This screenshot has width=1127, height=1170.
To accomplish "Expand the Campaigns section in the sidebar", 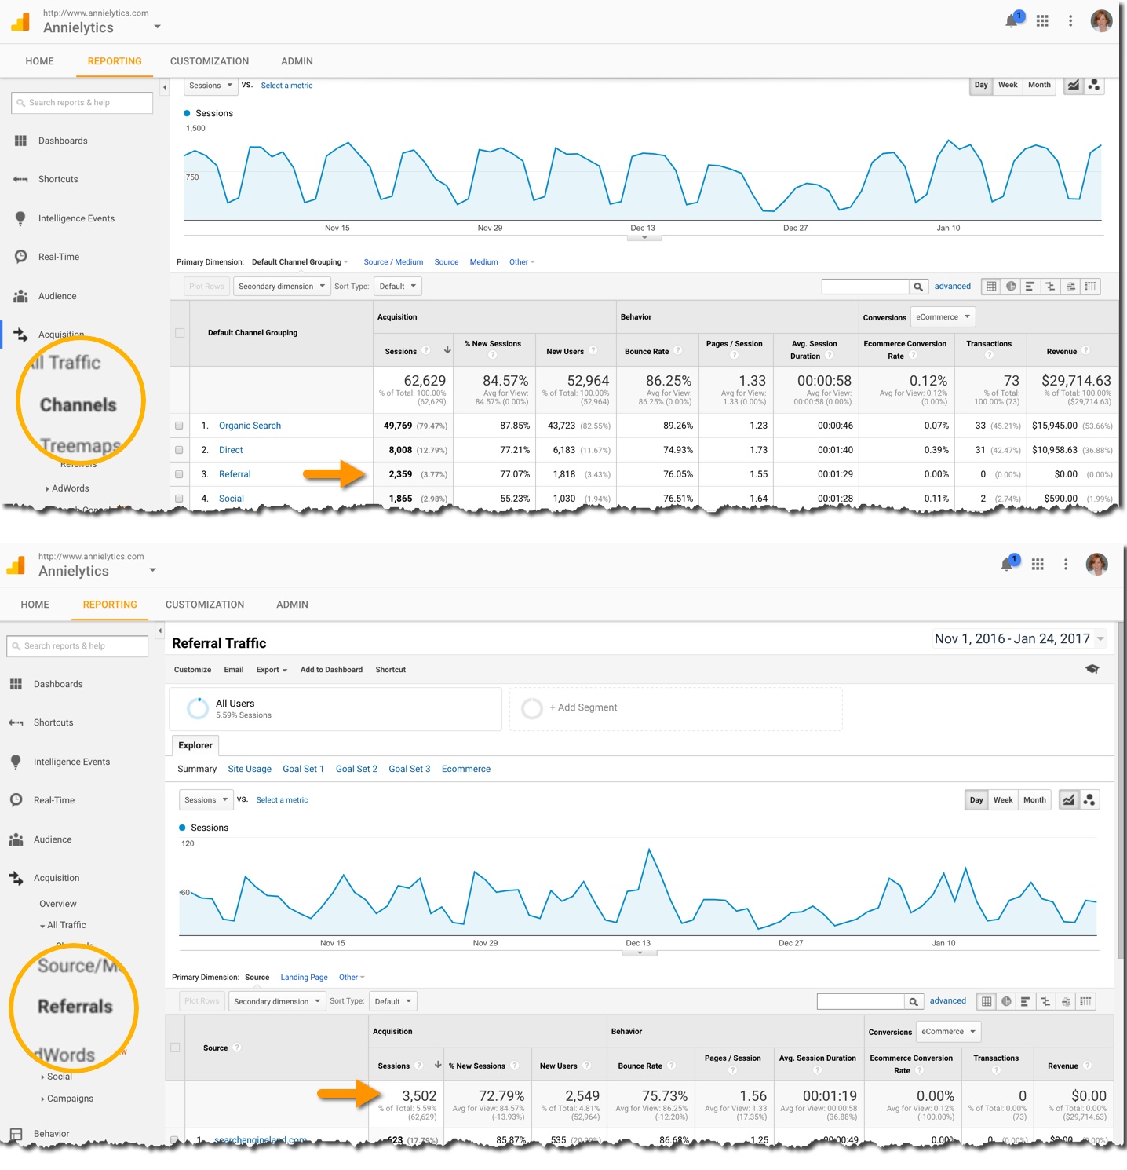I will click(69, 1099).
